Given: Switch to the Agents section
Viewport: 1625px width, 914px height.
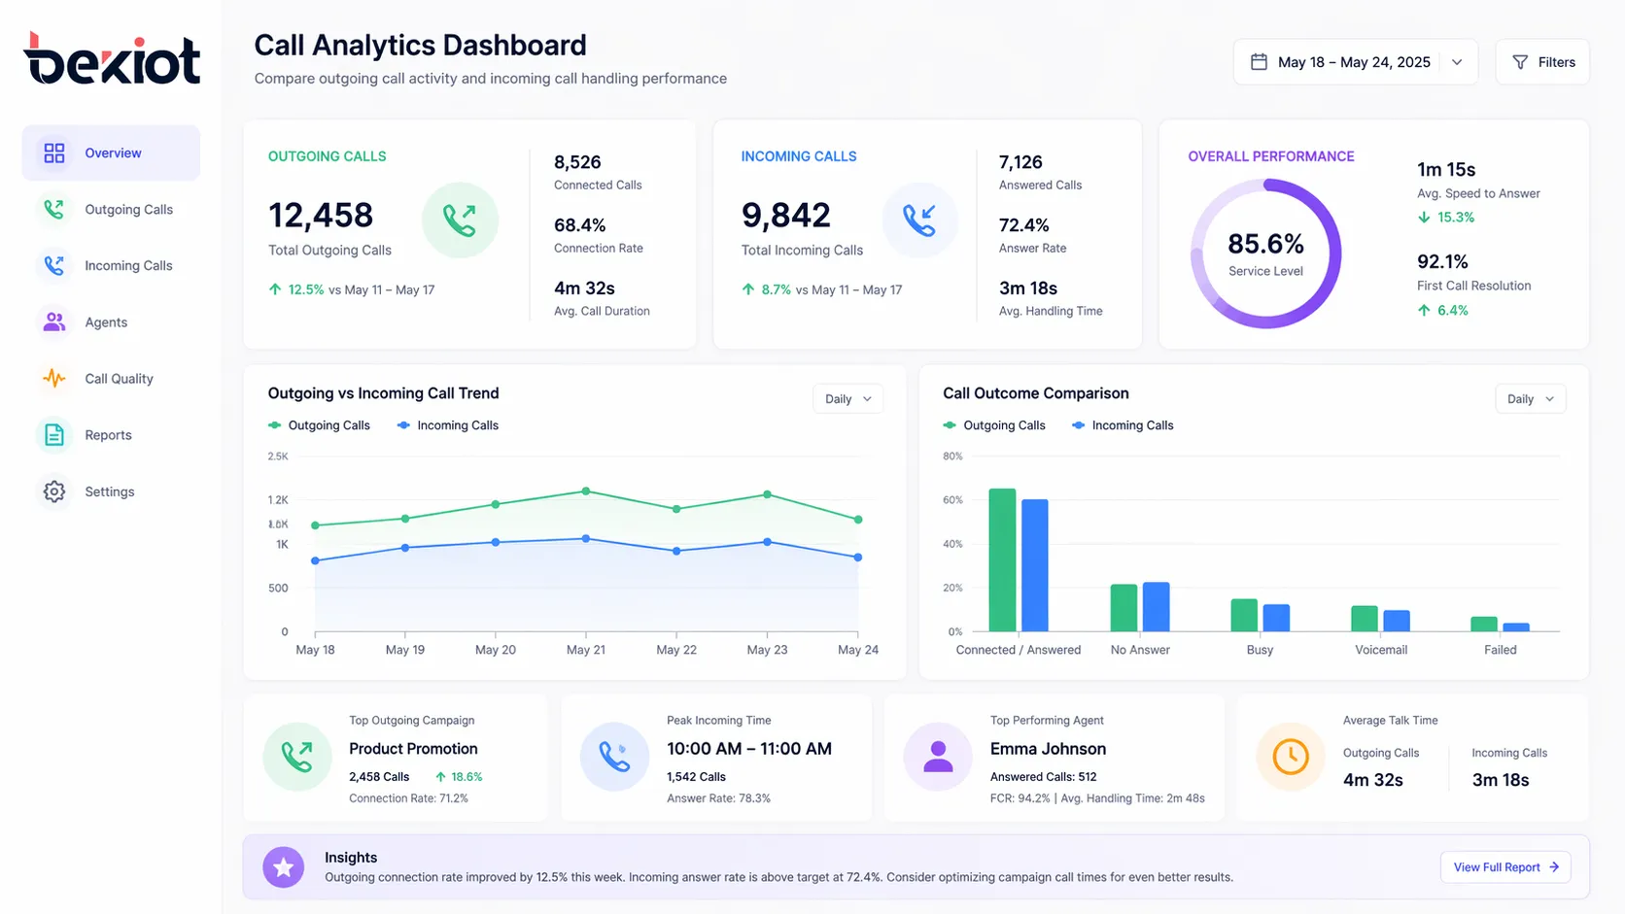Looking at the screenshot, I should (x=106, y=322).
